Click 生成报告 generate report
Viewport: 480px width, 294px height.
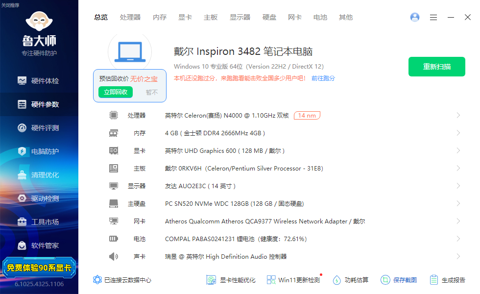click(x=447, y=280)
